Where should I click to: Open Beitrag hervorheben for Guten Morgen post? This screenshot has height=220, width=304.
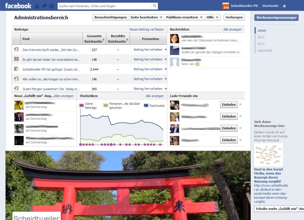[150, 89]
